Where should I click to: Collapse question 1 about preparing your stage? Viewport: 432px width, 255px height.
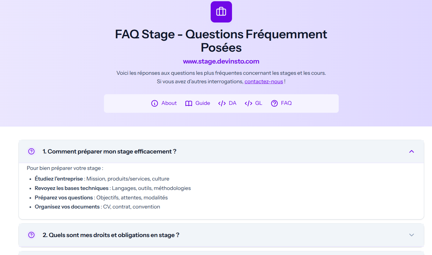click(x=412, y=151)
